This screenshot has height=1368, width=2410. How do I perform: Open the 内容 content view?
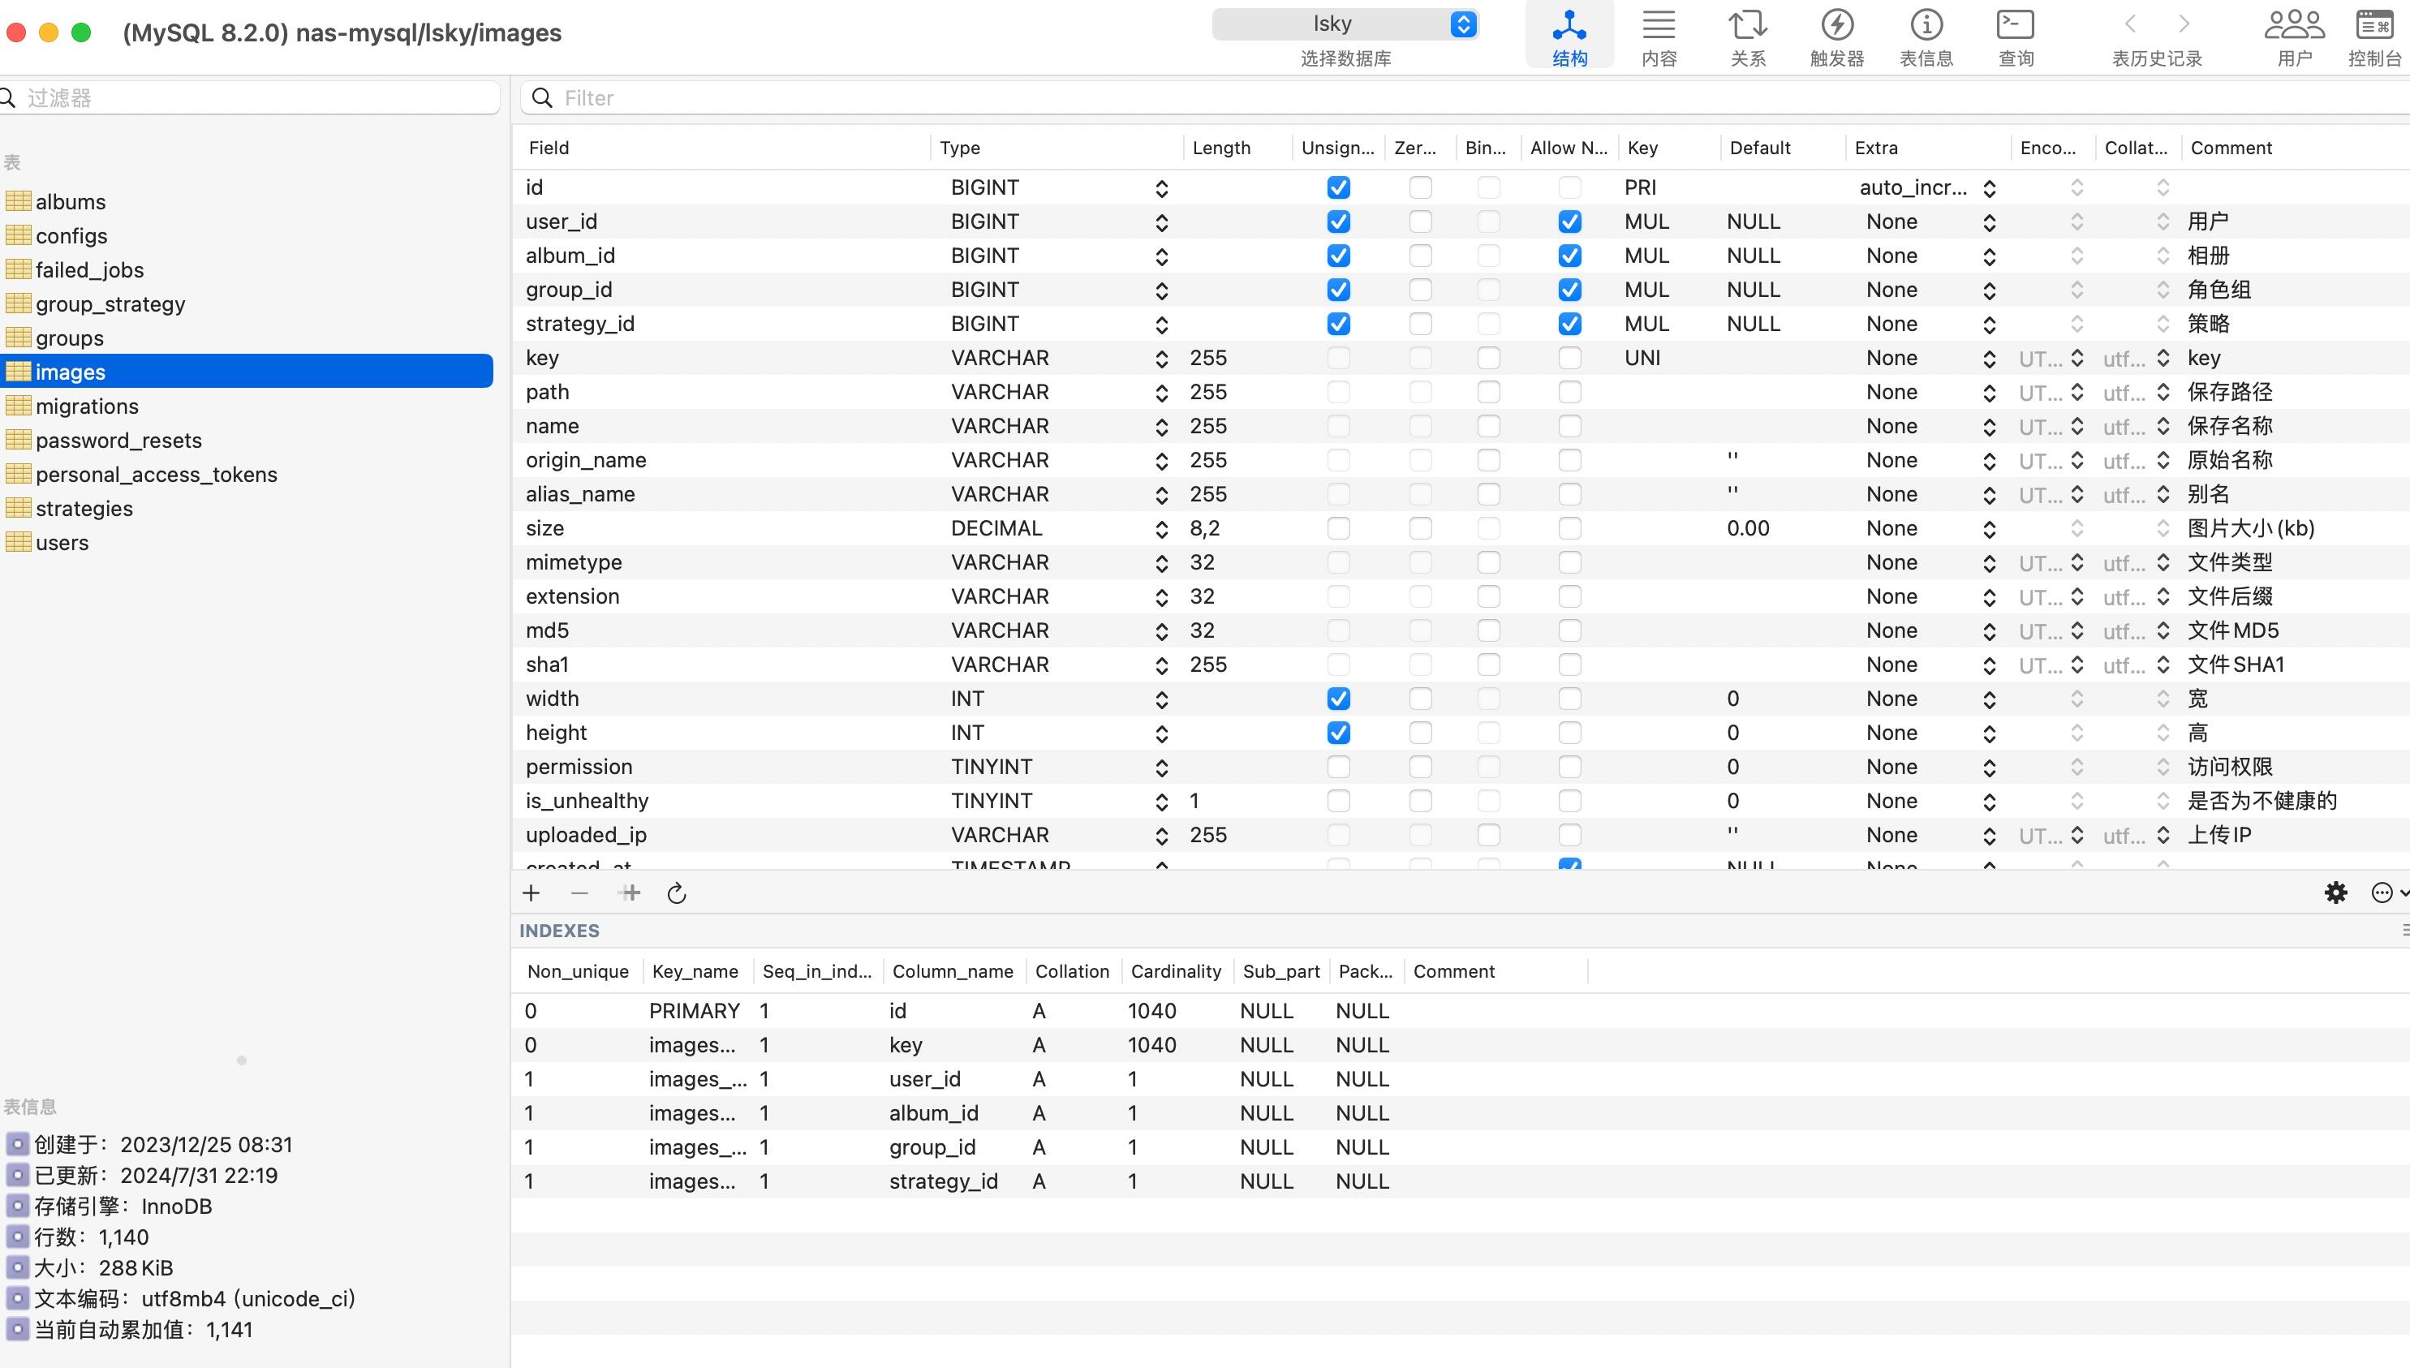point(1659,37)
